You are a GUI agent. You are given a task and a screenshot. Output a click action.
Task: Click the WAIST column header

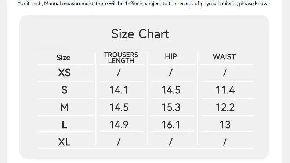point(224,57)
